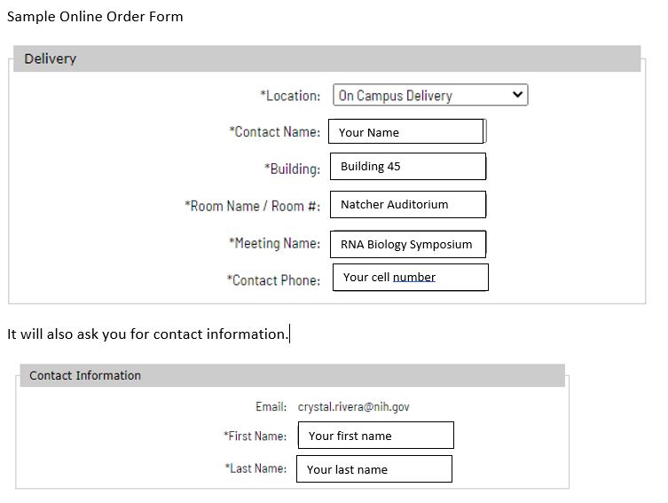Click the *Location label
Viewport: 668px width, 503px height.
pyautogui.click(x=290, y=96)
